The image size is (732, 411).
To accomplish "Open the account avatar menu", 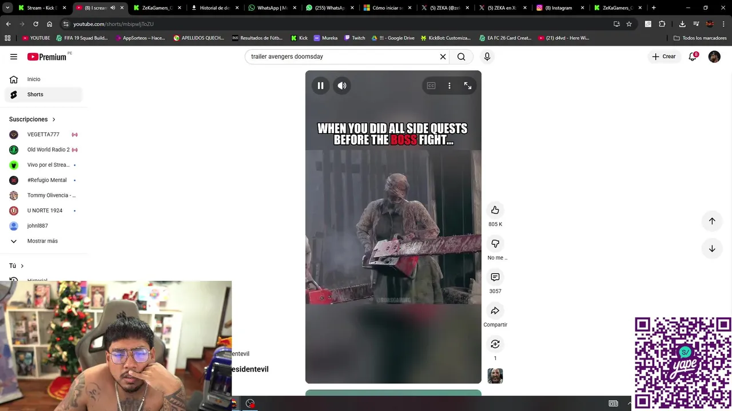I will tap(714, 57).
